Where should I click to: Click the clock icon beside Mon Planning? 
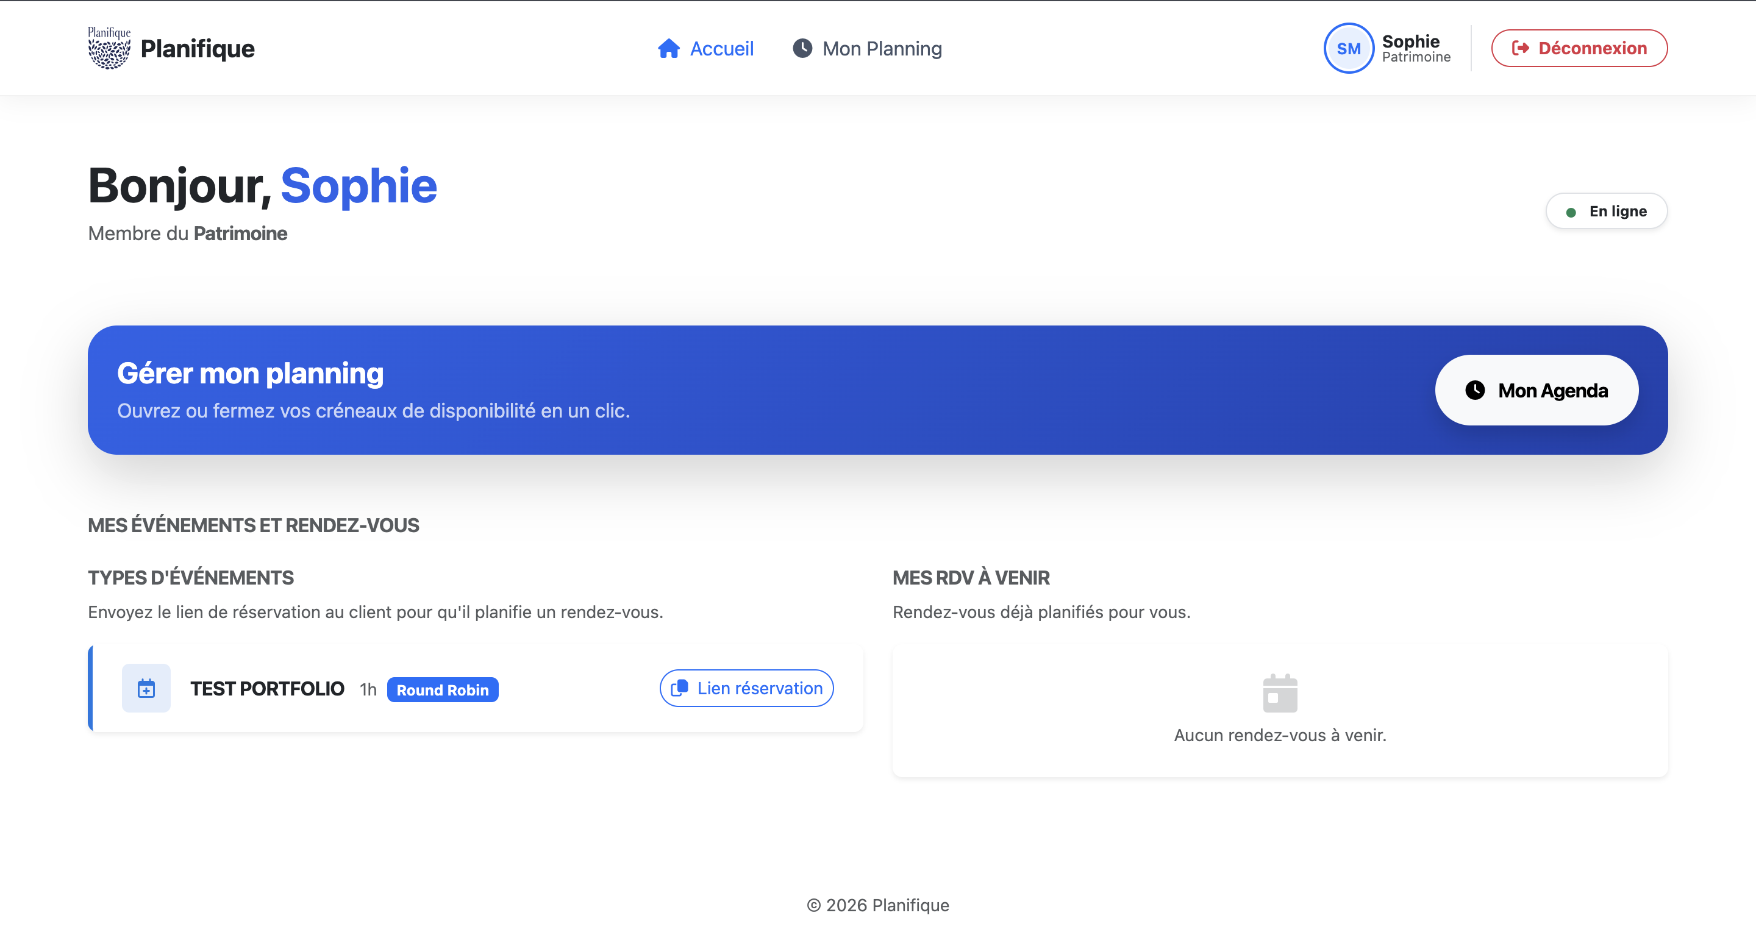[x=802, y=48]
